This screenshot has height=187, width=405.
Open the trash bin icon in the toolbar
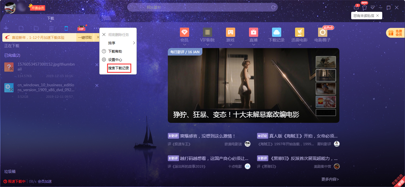point(51,28)
